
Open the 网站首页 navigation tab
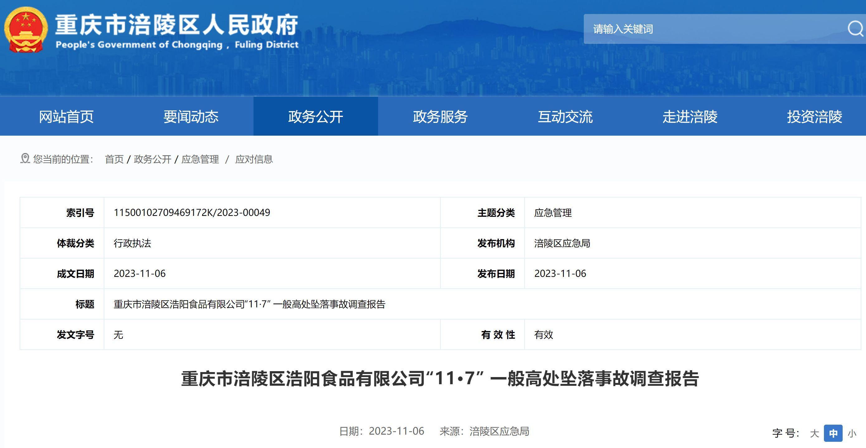[x=66, y=117]
